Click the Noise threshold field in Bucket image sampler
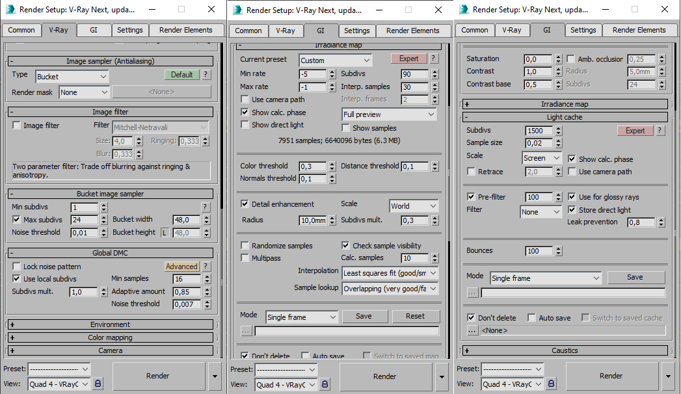The height and width of the screenshot is (394, 681). tap(85, 233)
